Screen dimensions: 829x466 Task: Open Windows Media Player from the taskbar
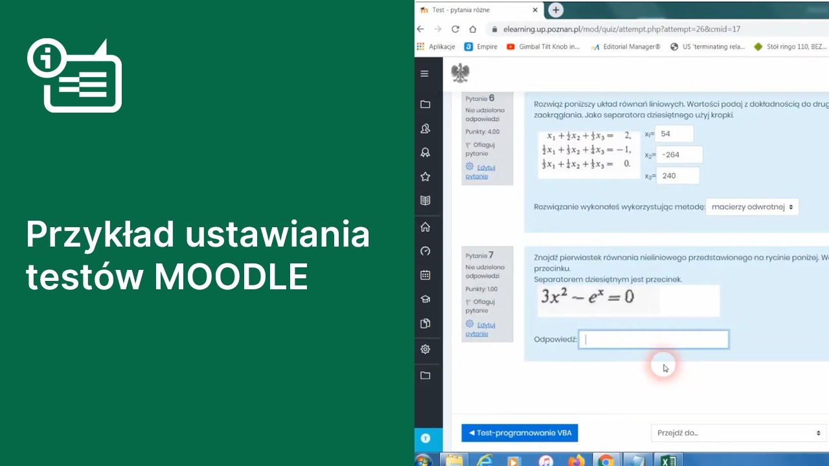tap(515, 460)
